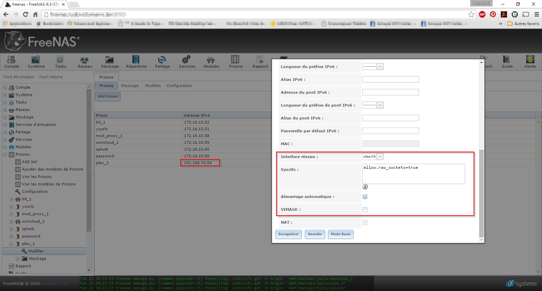Collapse the Prisons tree node

[5, 154]
